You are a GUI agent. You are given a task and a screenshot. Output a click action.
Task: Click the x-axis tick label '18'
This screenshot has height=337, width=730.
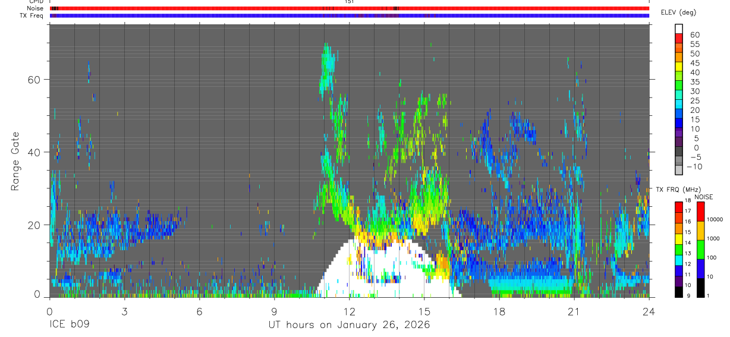(x=499, y=311)
